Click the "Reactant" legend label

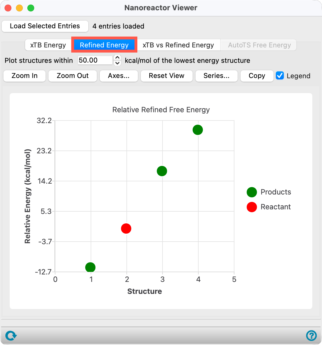(276, 207)
